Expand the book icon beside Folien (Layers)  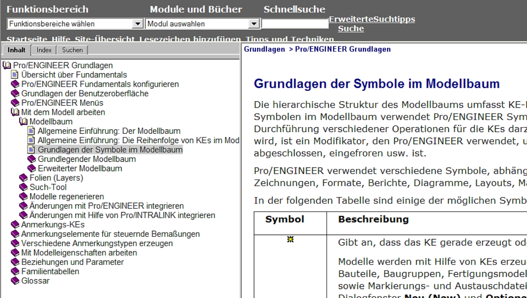(23, 178)
